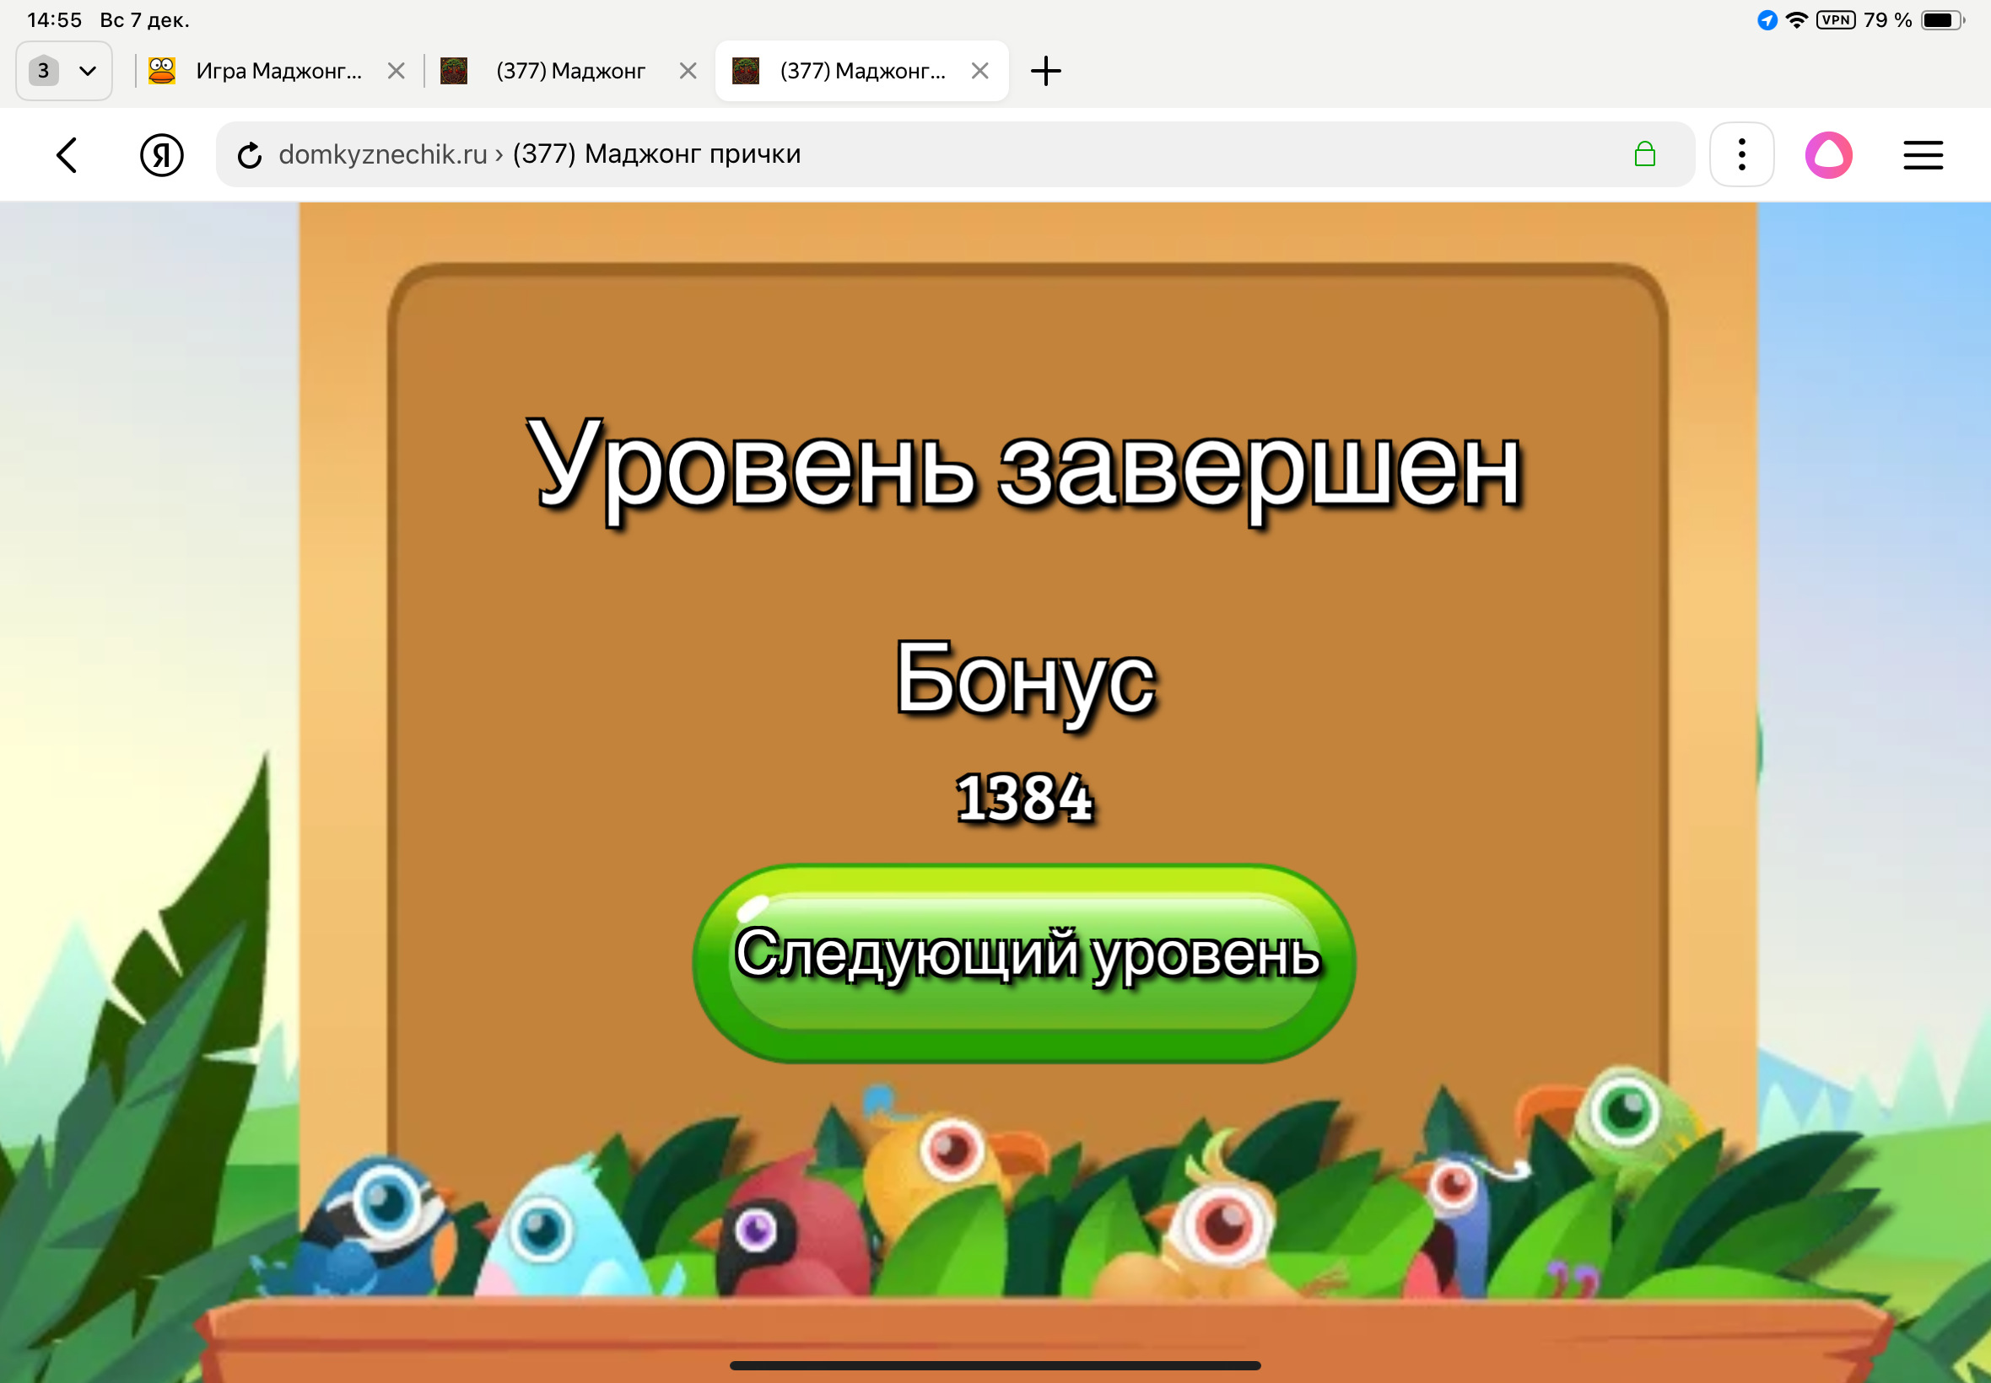Tap the battery percentage indicator
The width and height of the screenshot is (1991, 1383).
point(1887,20)
